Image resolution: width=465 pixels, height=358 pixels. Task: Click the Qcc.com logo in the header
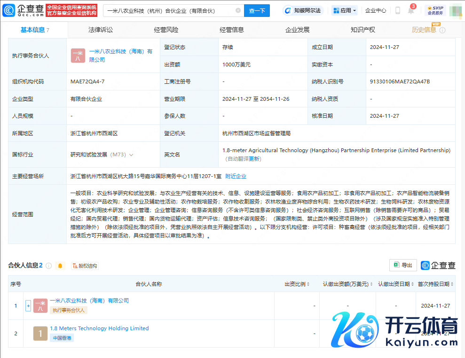point(24,10)
